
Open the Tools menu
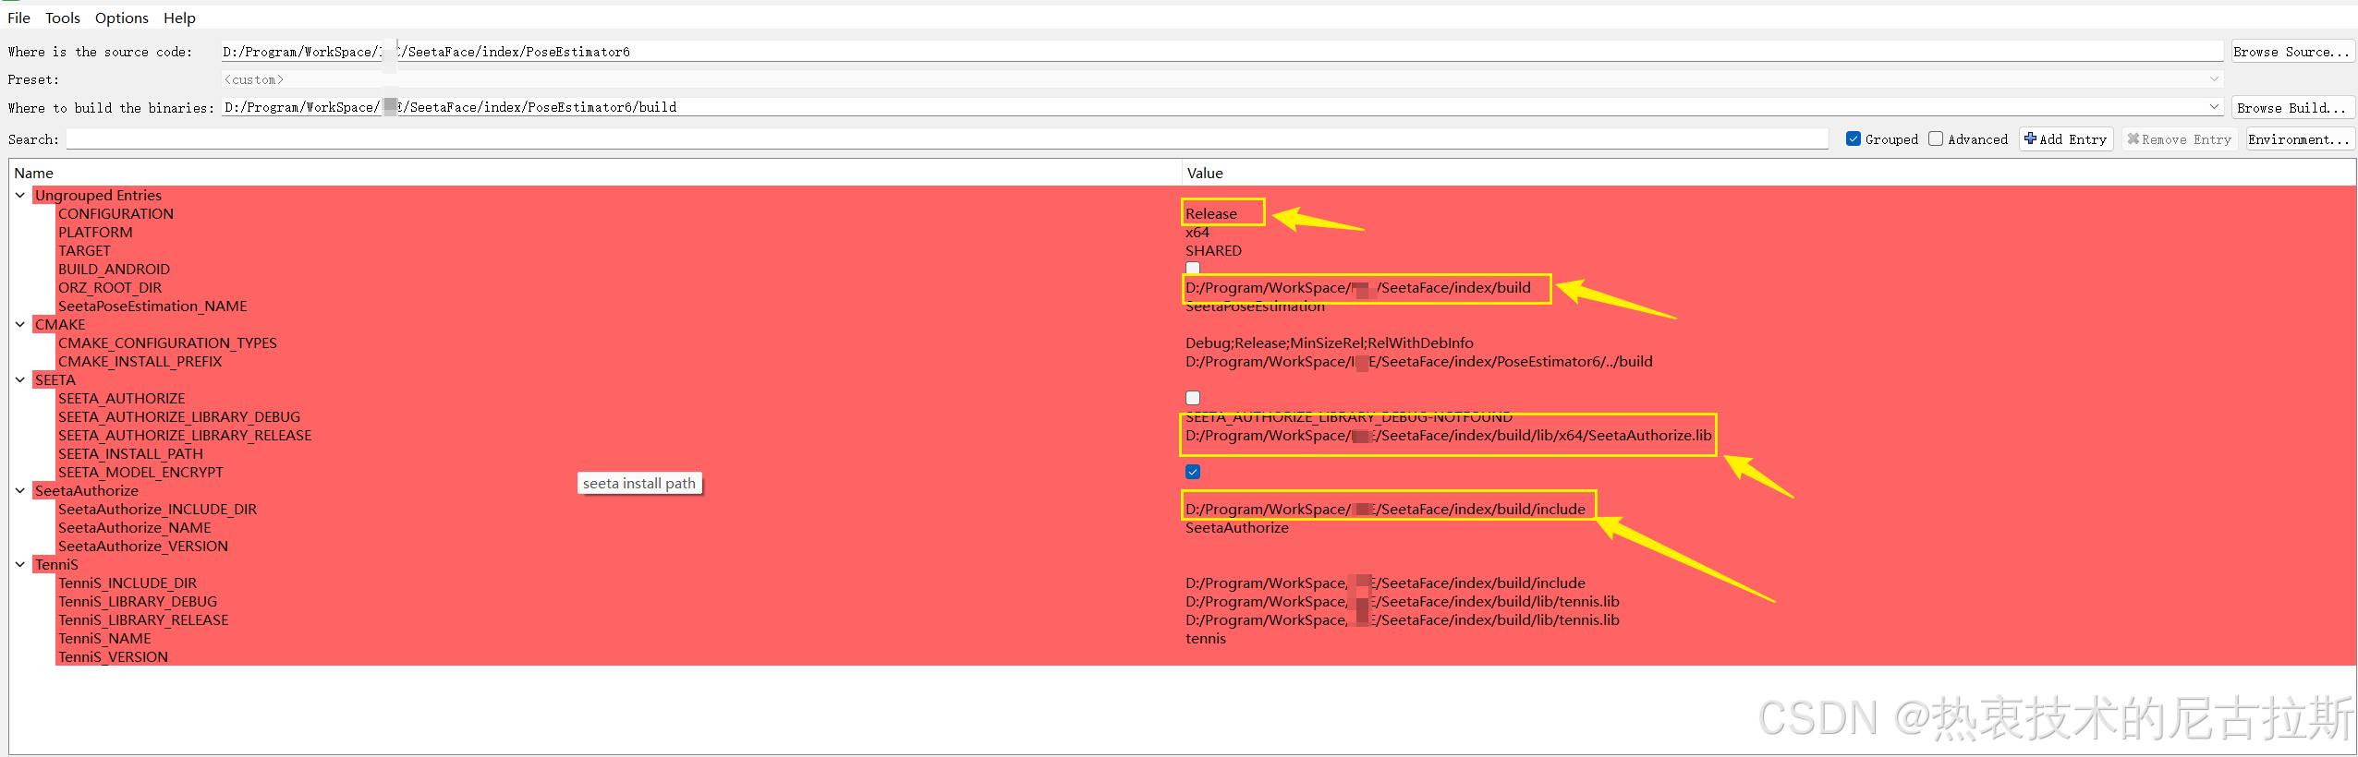click(x=63, y=18)
